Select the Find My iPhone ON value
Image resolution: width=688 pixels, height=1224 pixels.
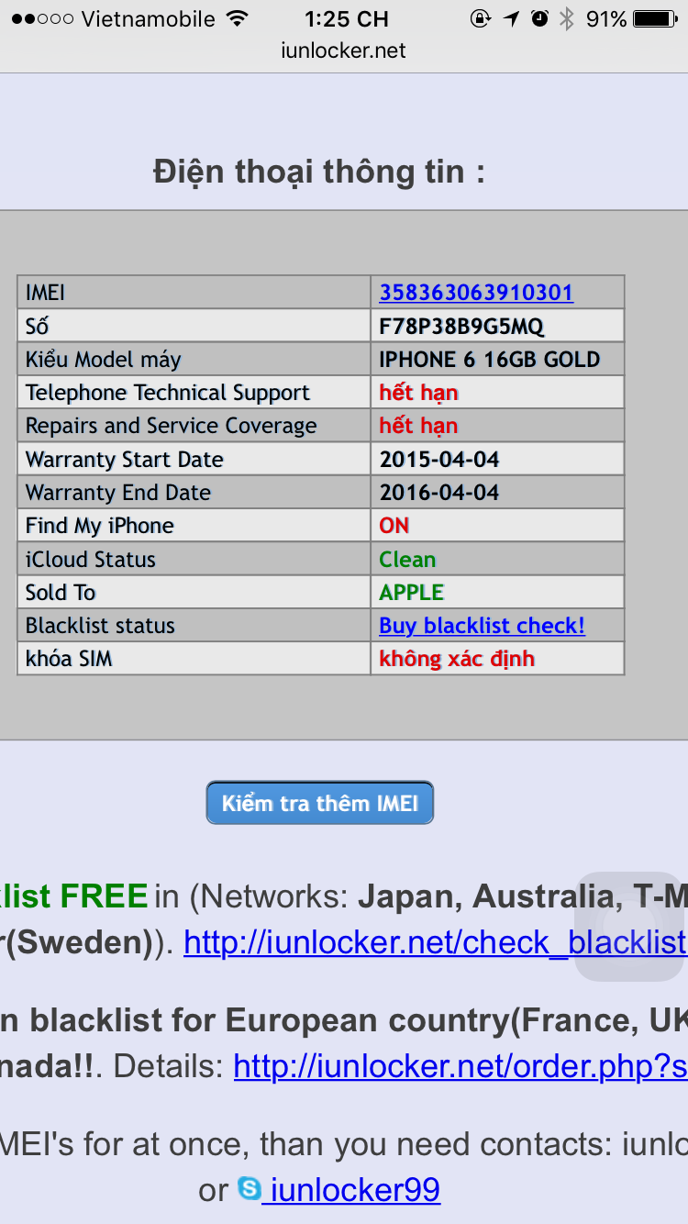[394, 526]
